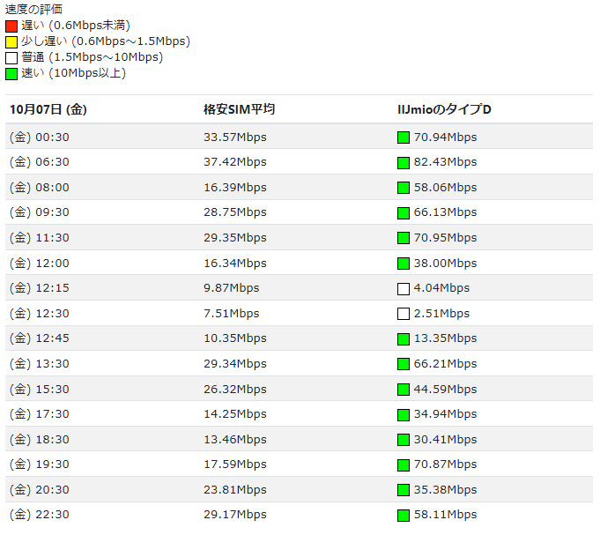The width and height of the screenshot is (600, 535).
Task: Click the yellow 少し遅い legend square
Action: 11,41
